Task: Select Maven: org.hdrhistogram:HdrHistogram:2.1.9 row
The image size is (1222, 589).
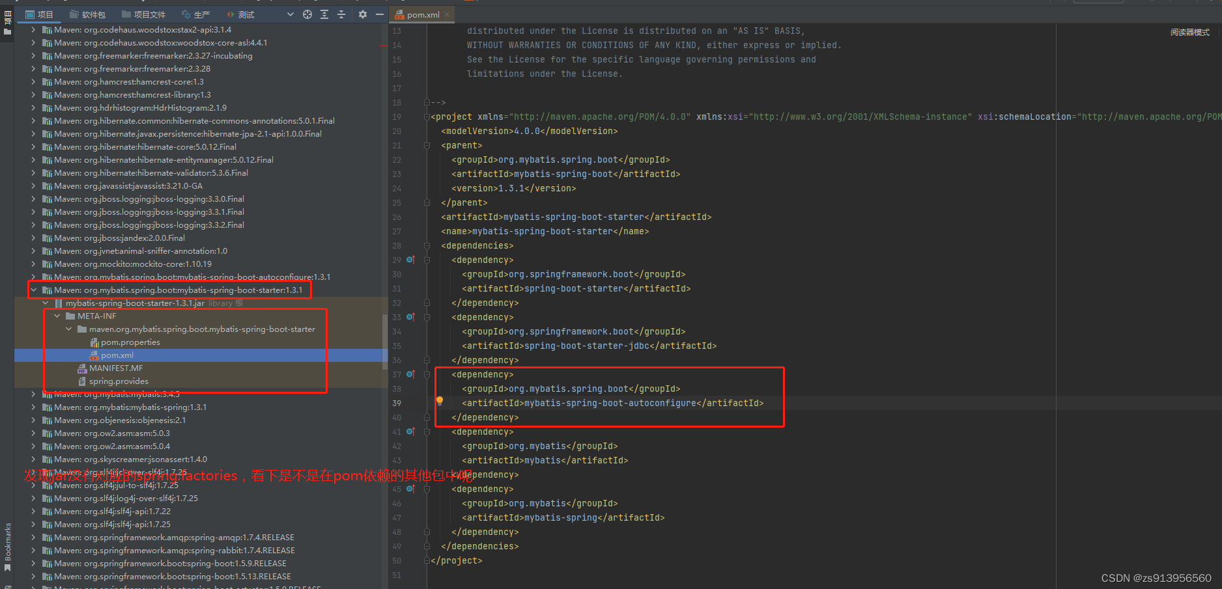Action: click(201, 108)
